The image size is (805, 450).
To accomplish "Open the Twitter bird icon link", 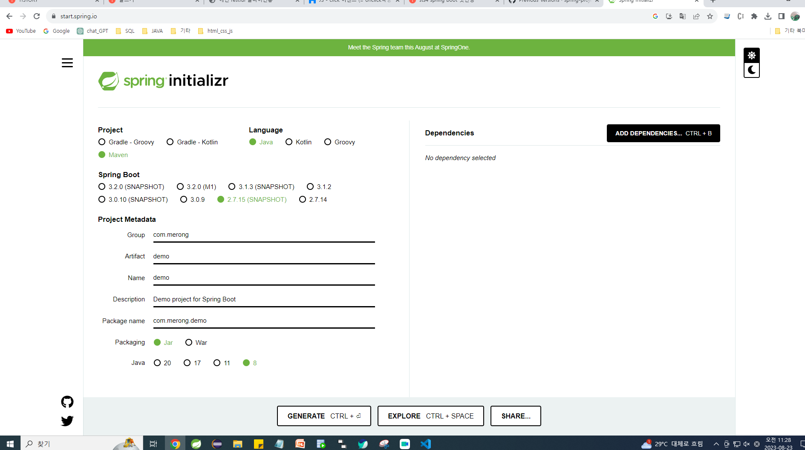I will click(x=67, y=421).
